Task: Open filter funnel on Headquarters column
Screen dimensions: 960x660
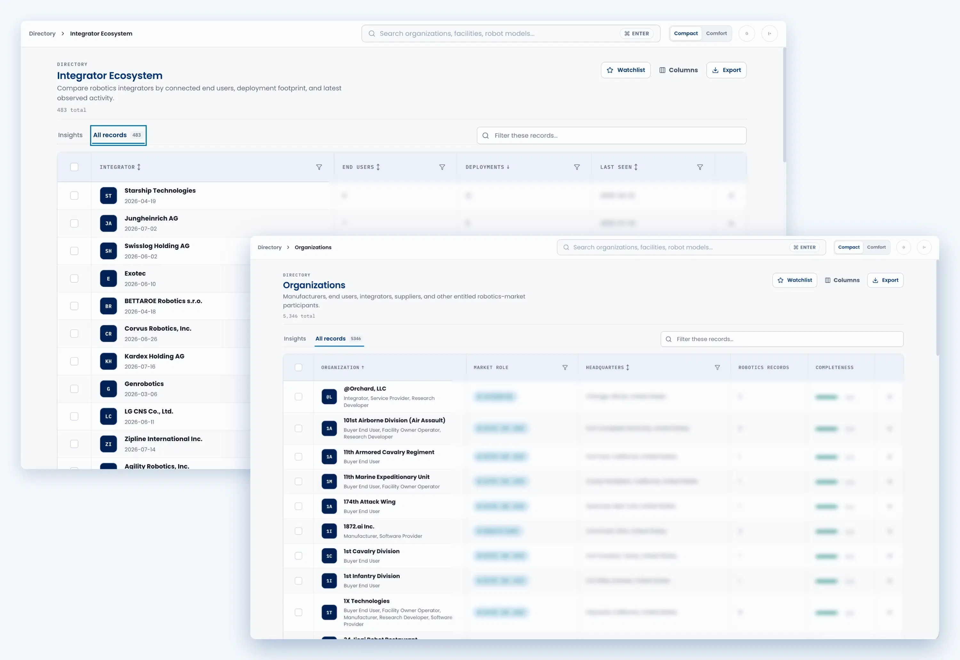Action: (717, 368)
